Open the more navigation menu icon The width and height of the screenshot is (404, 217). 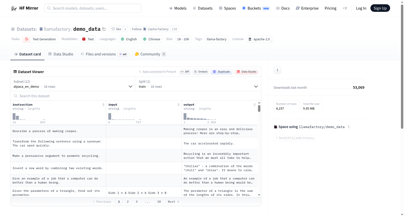345,8
